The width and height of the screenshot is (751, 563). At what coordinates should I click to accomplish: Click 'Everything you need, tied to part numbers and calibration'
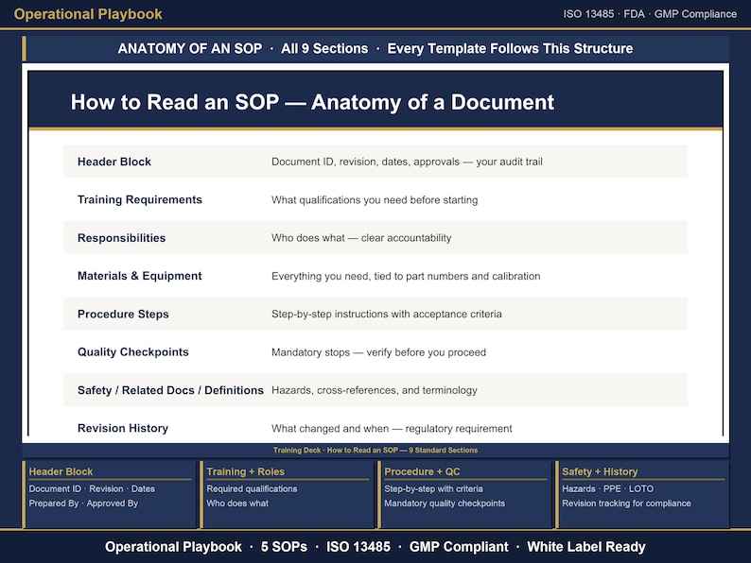pos(406,276)
